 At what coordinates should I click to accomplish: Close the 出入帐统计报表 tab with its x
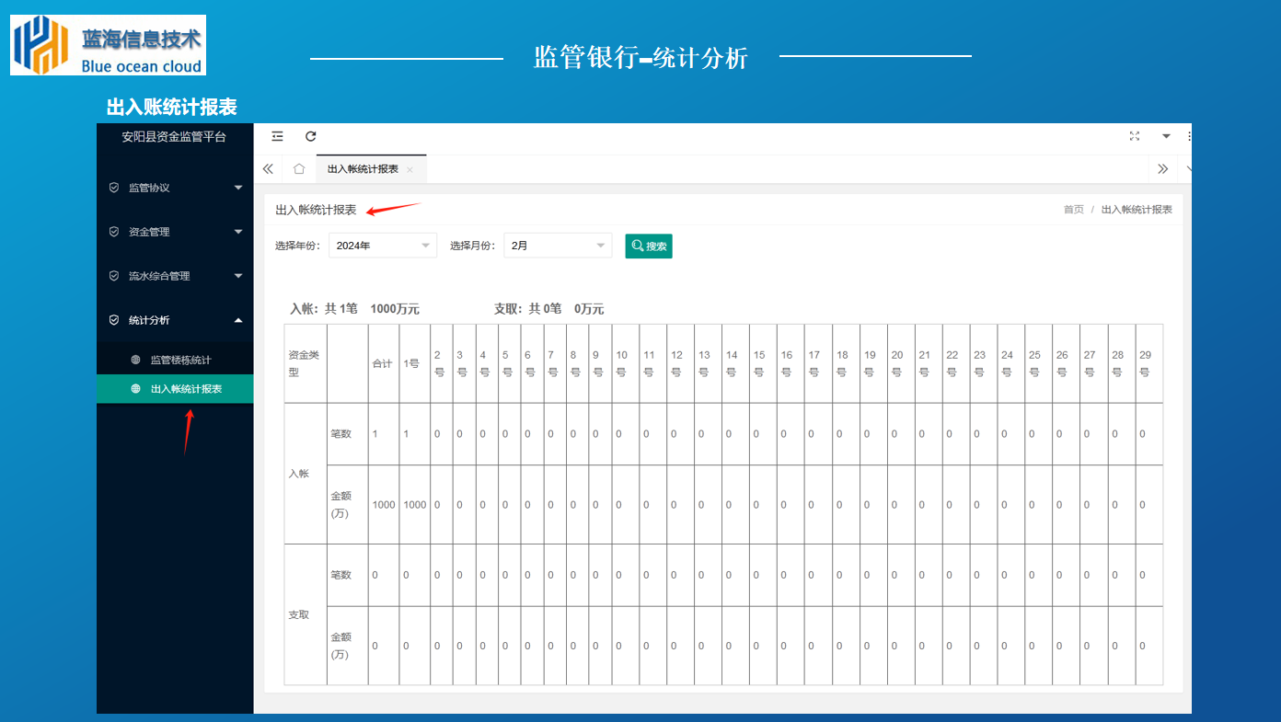click(410, 170)
